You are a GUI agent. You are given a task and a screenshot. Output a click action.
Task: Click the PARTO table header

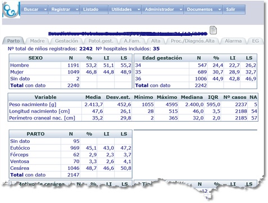pos(35,134)
